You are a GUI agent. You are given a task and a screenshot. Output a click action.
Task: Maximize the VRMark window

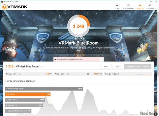click(x=151, y=2)
